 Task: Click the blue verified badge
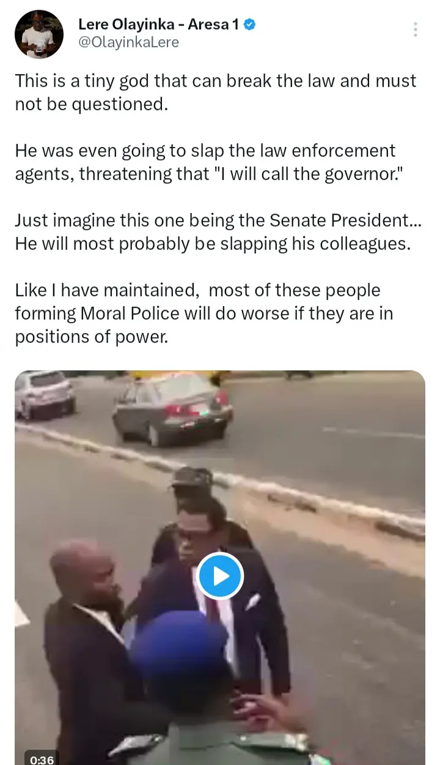(250, 25)
